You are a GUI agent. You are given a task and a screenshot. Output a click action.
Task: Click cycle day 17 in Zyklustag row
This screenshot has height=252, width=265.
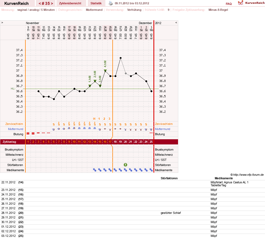click(x=110, y=142)
